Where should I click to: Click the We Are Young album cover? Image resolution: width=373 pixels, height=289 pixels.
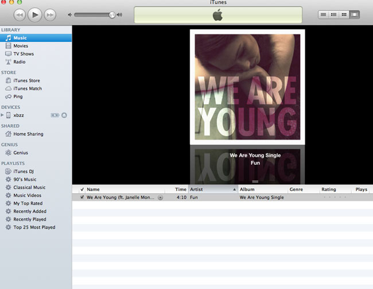tap(247, 87)
